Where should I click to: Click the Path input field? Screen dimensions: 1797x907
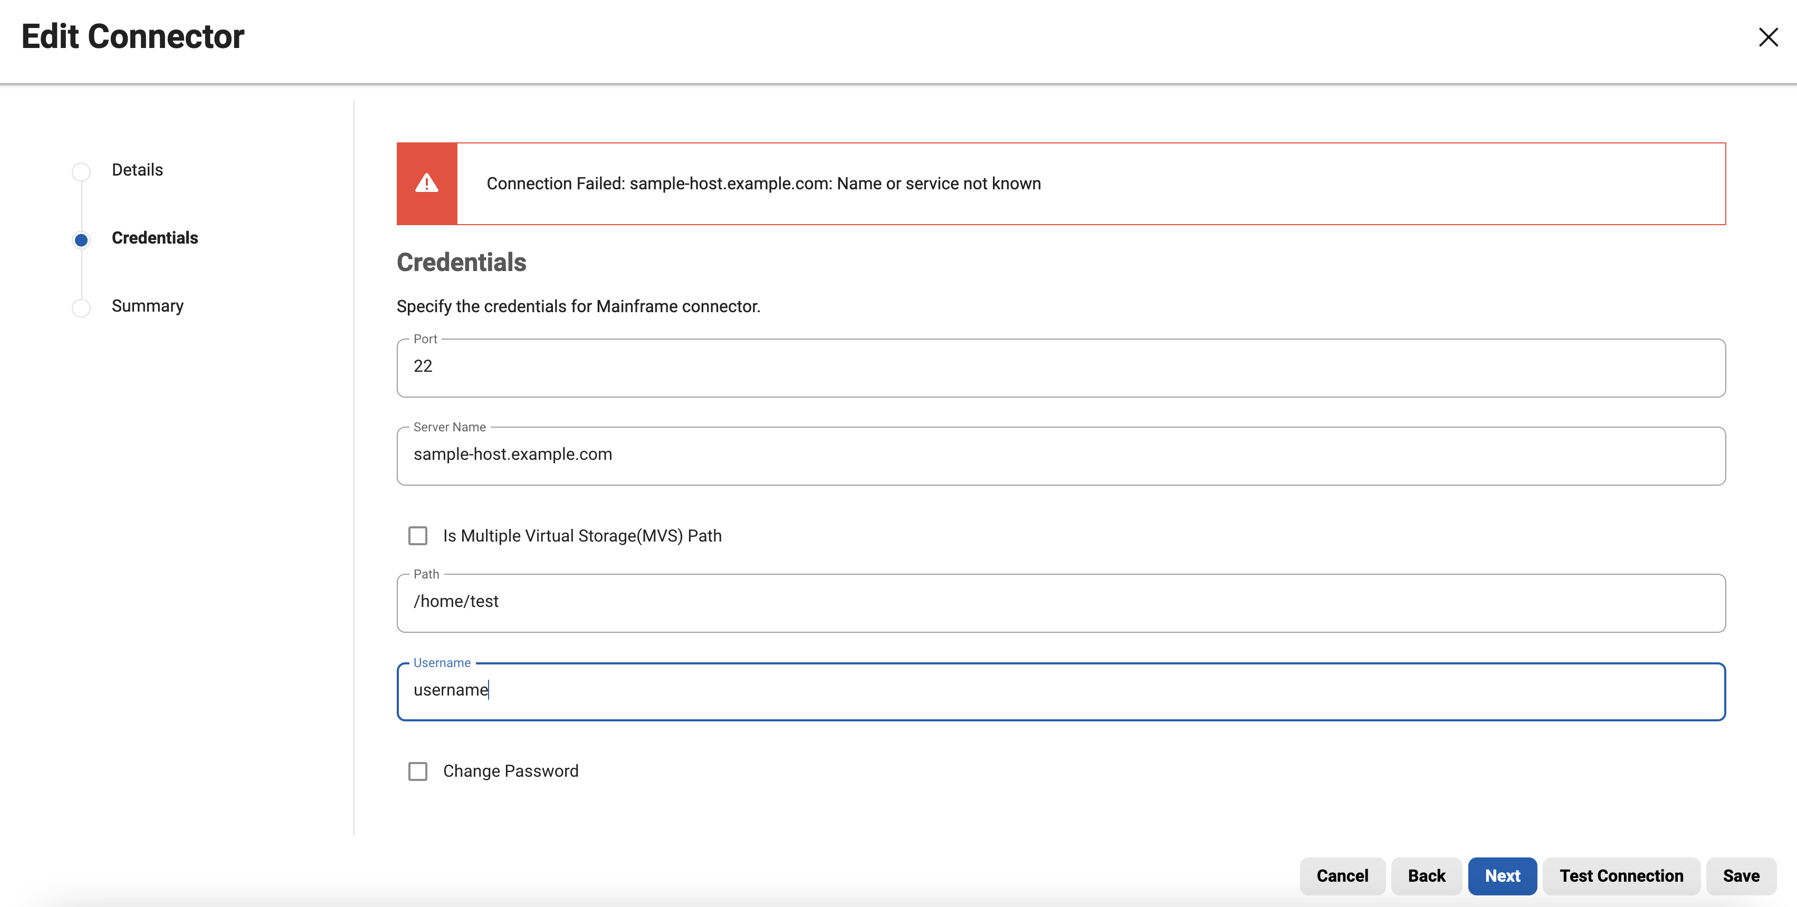click(1061, 602)
